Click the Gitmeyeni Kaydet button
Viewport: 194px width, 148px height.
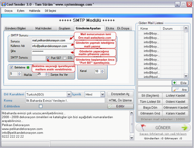click(x=175, y=107)
